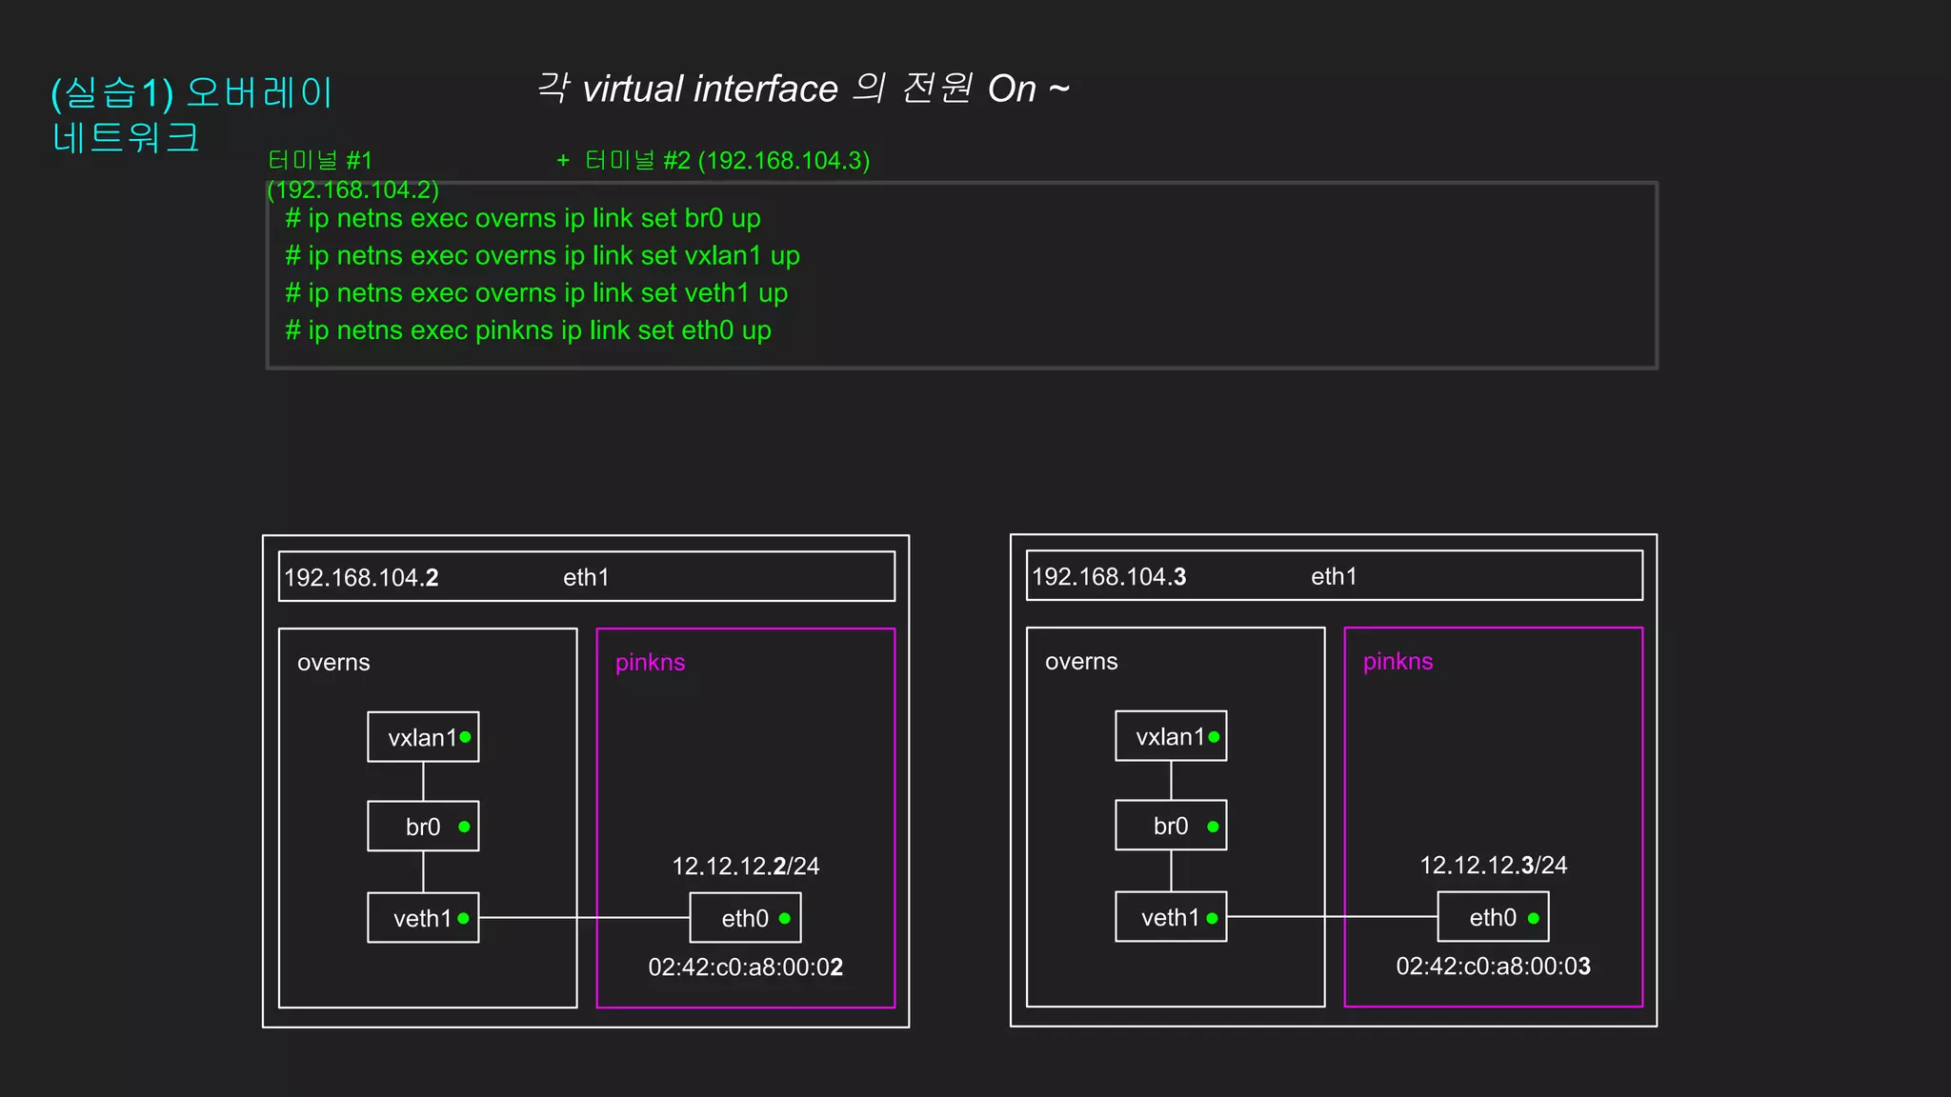Select the eth0 box above MAC 02:42:c0:a8:00:03
Image resolution: width=1951 pixels, height=1097 pixels.
[x=1493, y=917]
